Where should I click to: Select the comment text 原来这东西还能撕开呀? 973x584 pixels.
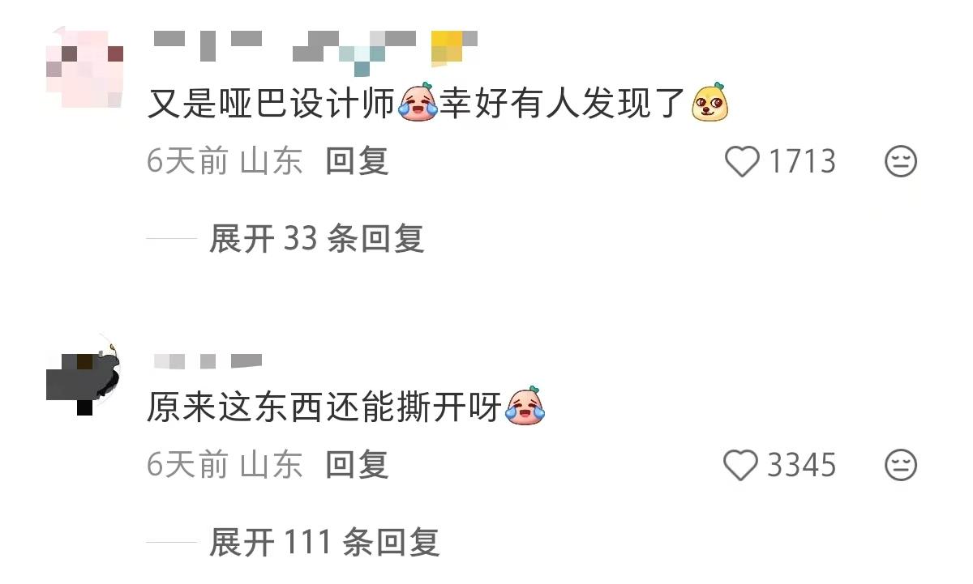pos(325,407)
